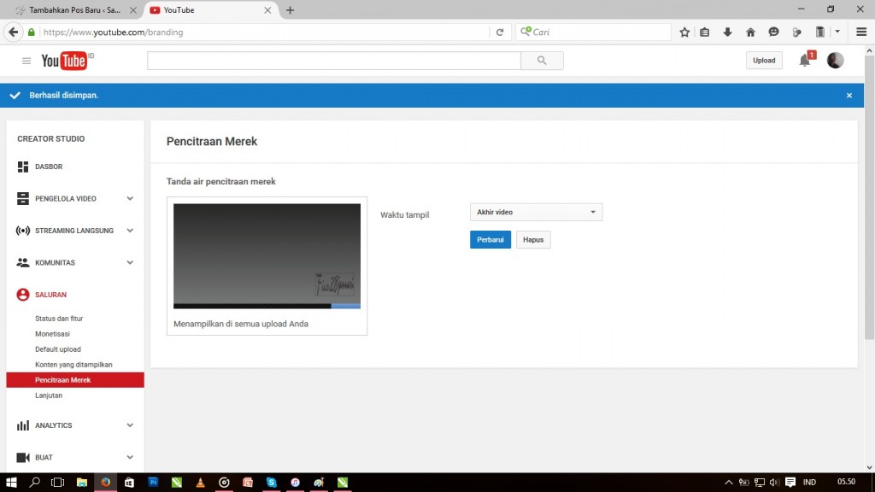Open File Explorer from taskbar
The image size is (875, 492).
pos(82,483)
